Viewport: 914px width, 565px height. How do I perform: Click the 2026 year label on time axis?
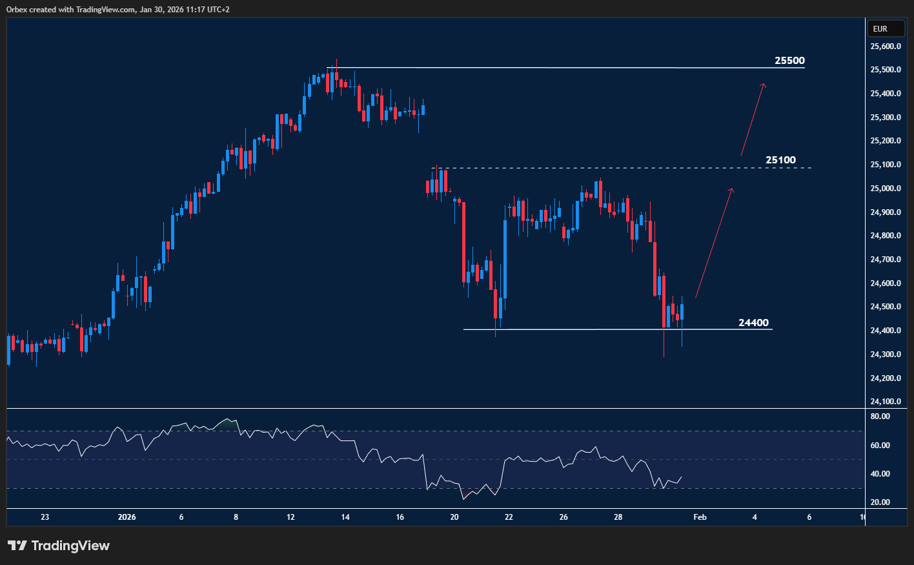coord(127,517)
